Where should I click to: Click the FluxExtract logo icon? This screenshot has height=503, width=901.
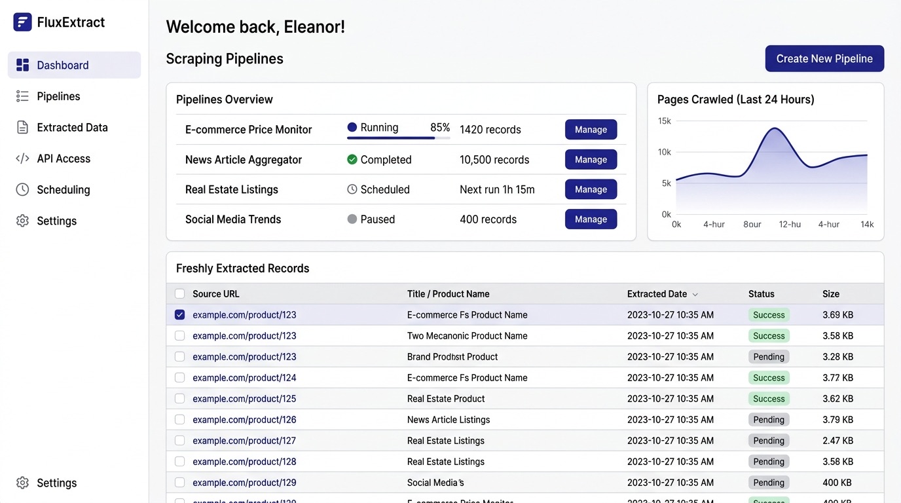(x=22, y=22)
